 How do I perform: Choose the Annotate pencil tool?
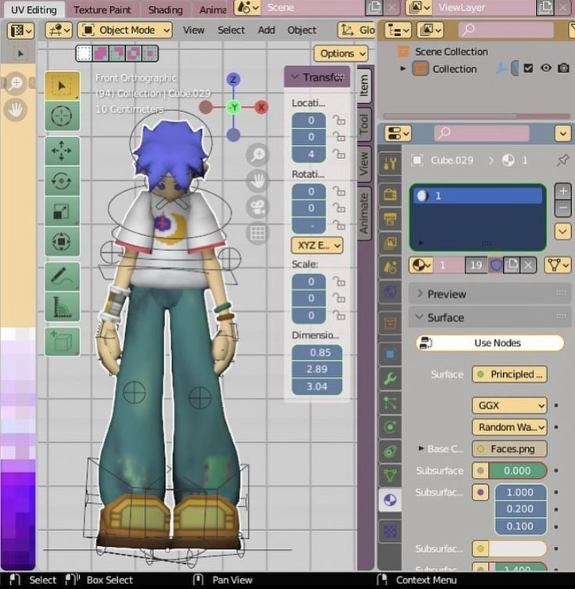[61, 275]
